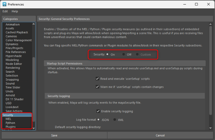This screenshot has width=215, height=140.
Task: Set Security to On
Action: coord(108,54)
